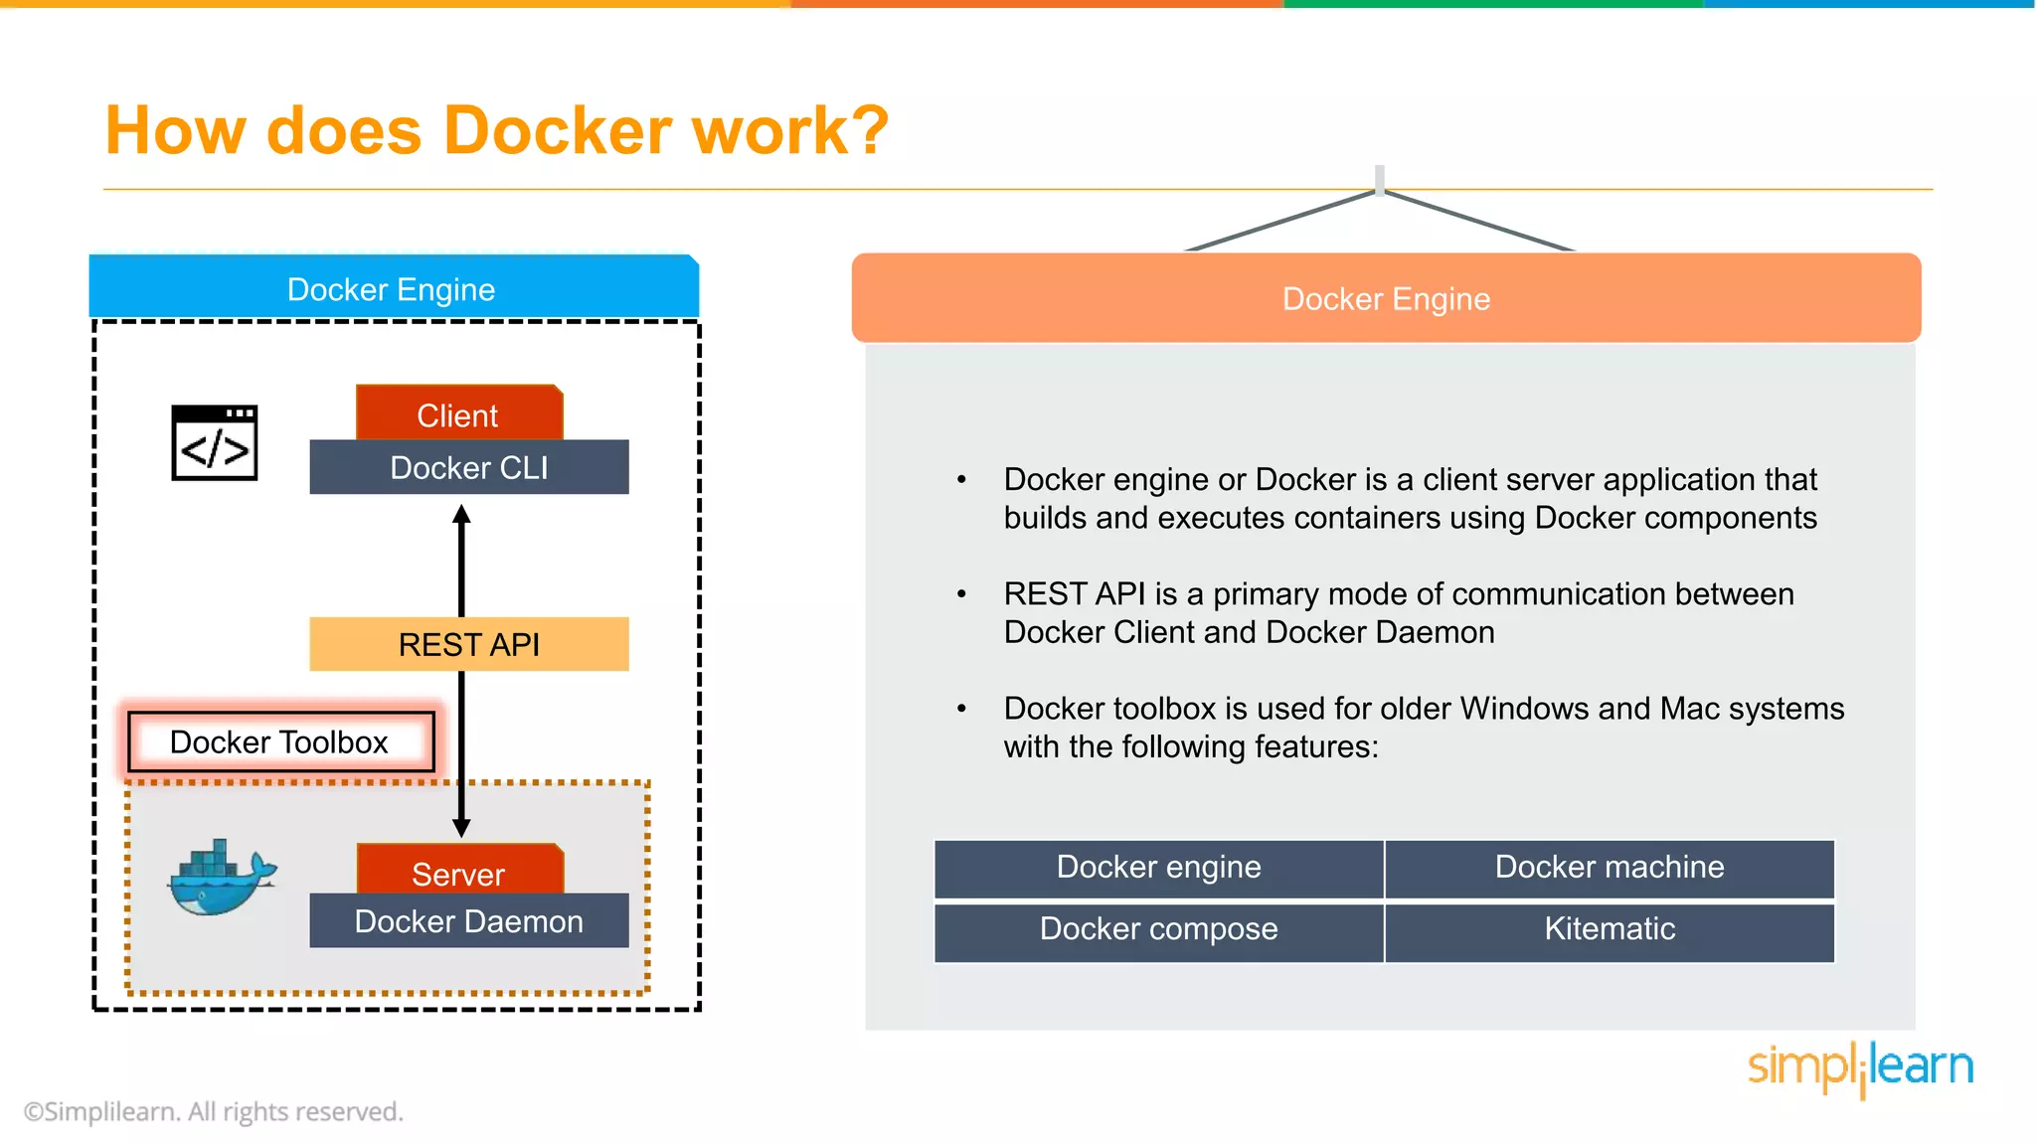Click bullet text about REST API communication
Image resolution: width=2036 pixels, height=1145 pixels.
[1399, 612]
